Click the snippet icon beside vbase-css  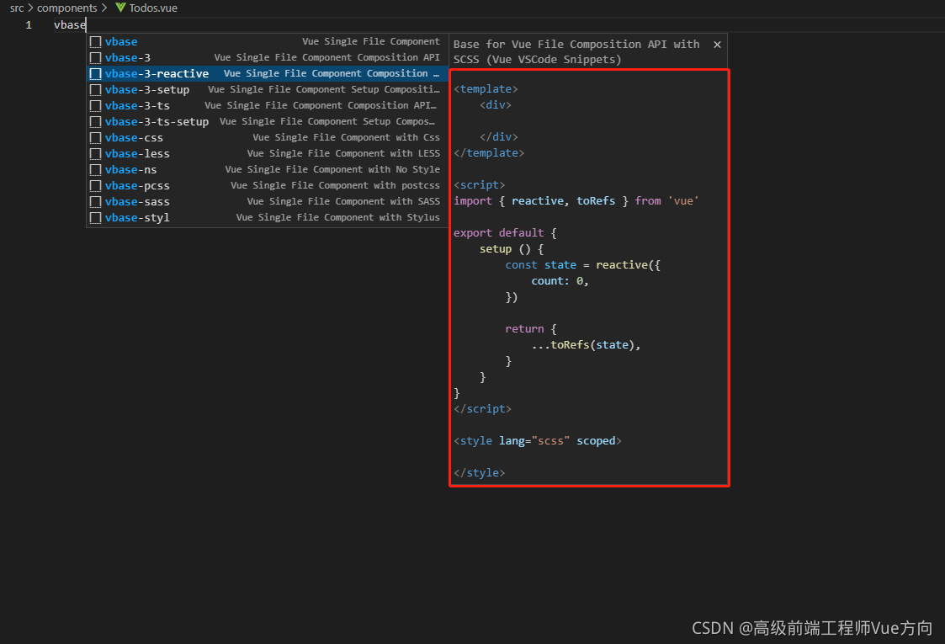pos(95,137)
